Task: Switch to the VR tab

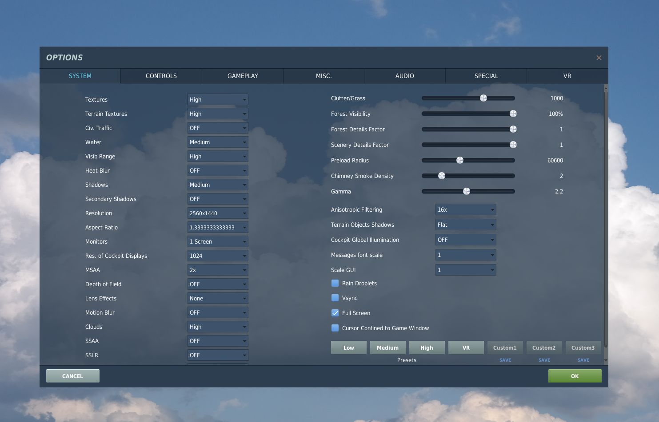Action: pos(567,76)
